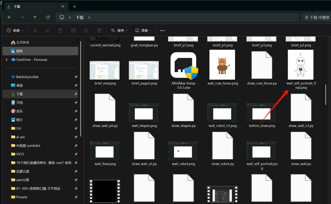This screenshot has width=331, height=204.
Task: Expand the OneDrive - Personal tree node
Action: coord(6,60)
